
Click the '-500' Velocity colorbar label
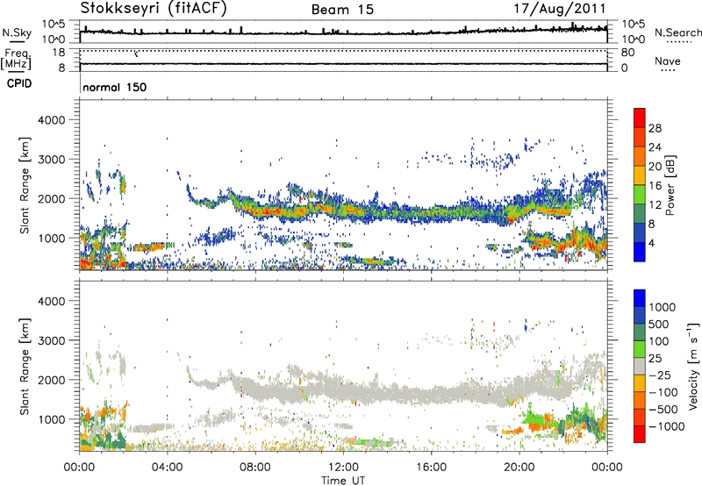point(663,410)
